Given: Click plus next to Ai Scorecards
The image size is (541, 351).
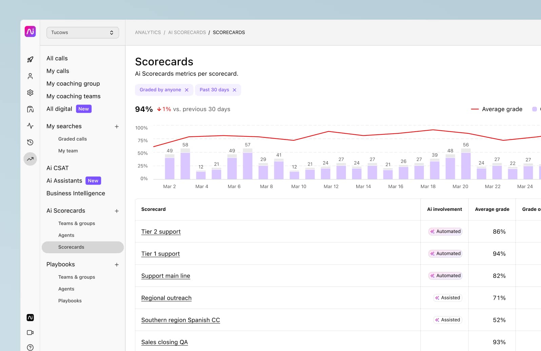Looking at the screenshot, I should click(117, 211).
